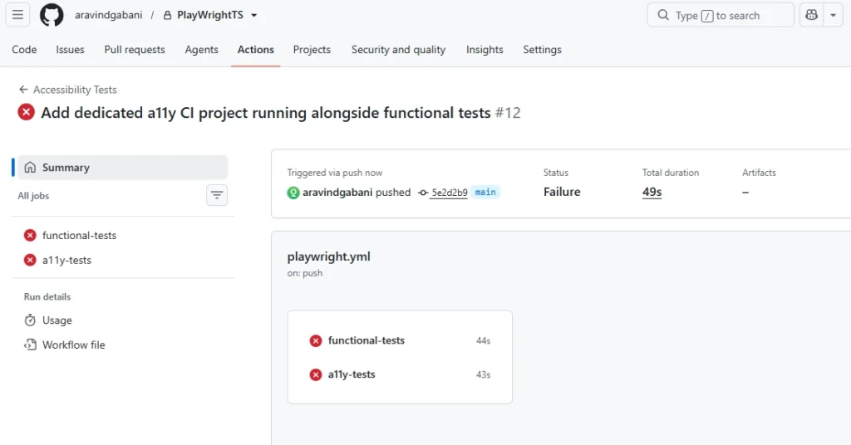Switch to the Issues tab
The height and width of the screenshot is (445, 851).
70,49
